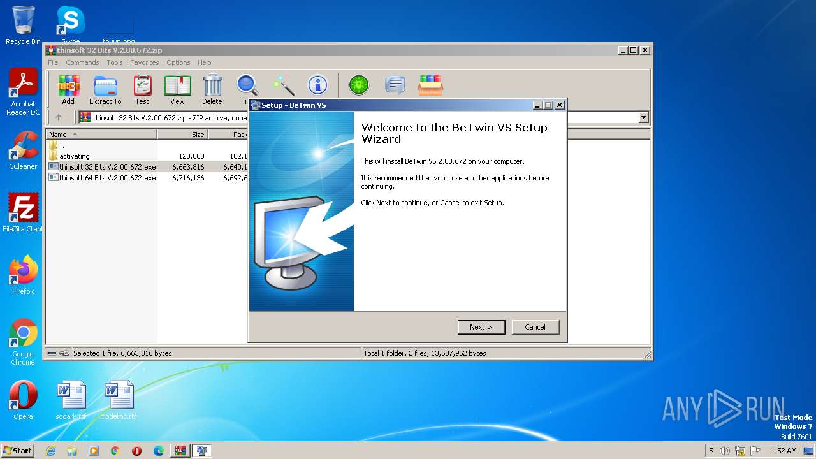Image resolution: width=816 pixels, height=459 pixels.
Task: Open the Wizard wand tool
Action: tap(283, 85)
